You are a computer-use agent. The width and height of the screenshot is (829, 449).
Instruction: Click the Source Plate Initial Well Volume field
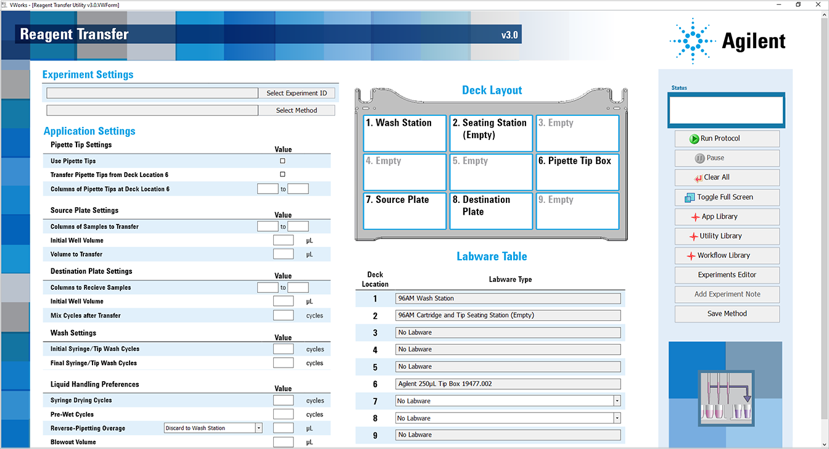[x=283, y=241]
